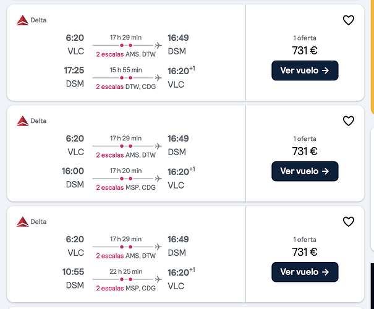Click Delta logo on first flight card
Image resolution: width=374 pixels, height=309 pixels.
(x=23, y=20)
